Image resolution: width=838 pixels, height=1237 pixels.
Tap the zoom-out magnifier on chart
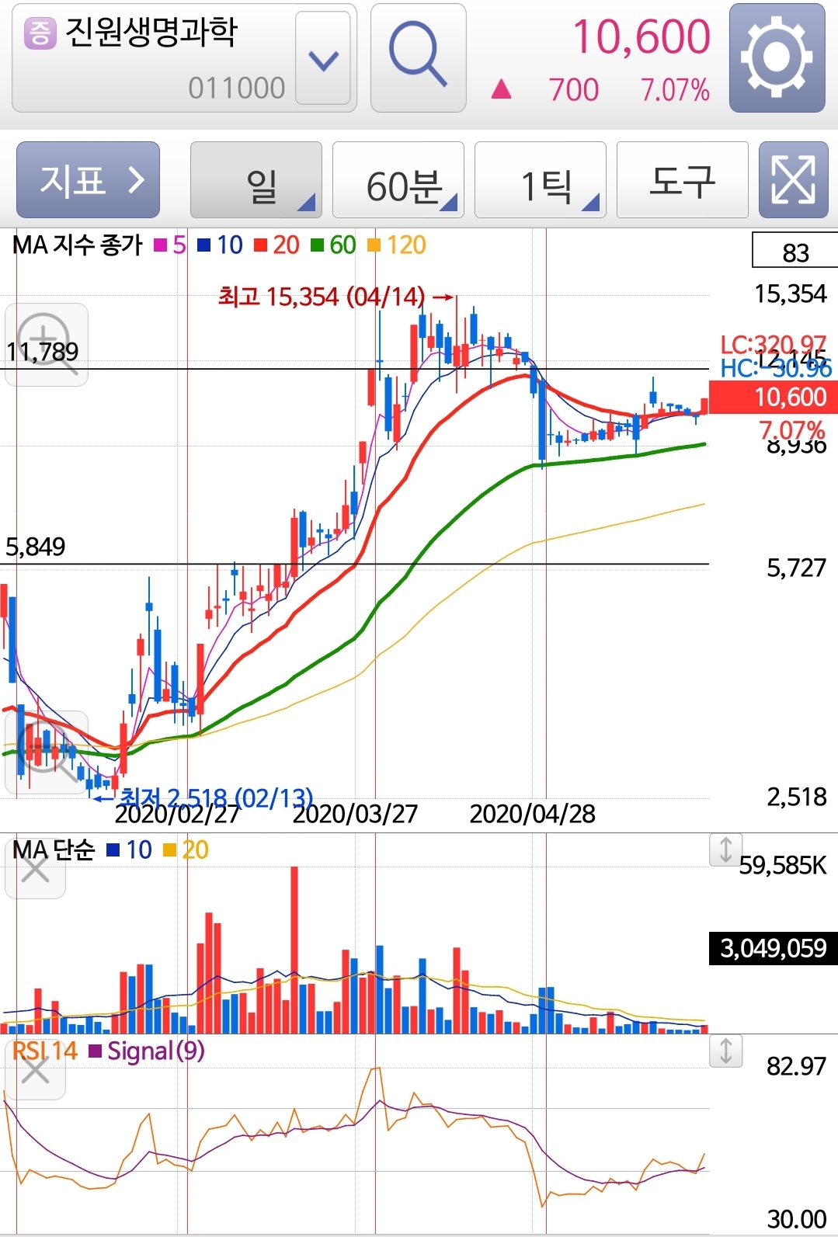pyautogui.click(x=47, y=752)
